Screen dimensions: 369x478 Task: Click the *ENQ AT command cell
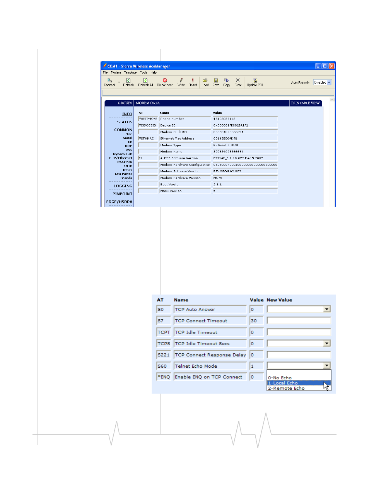pyautogui.click(x=164, y=377)
